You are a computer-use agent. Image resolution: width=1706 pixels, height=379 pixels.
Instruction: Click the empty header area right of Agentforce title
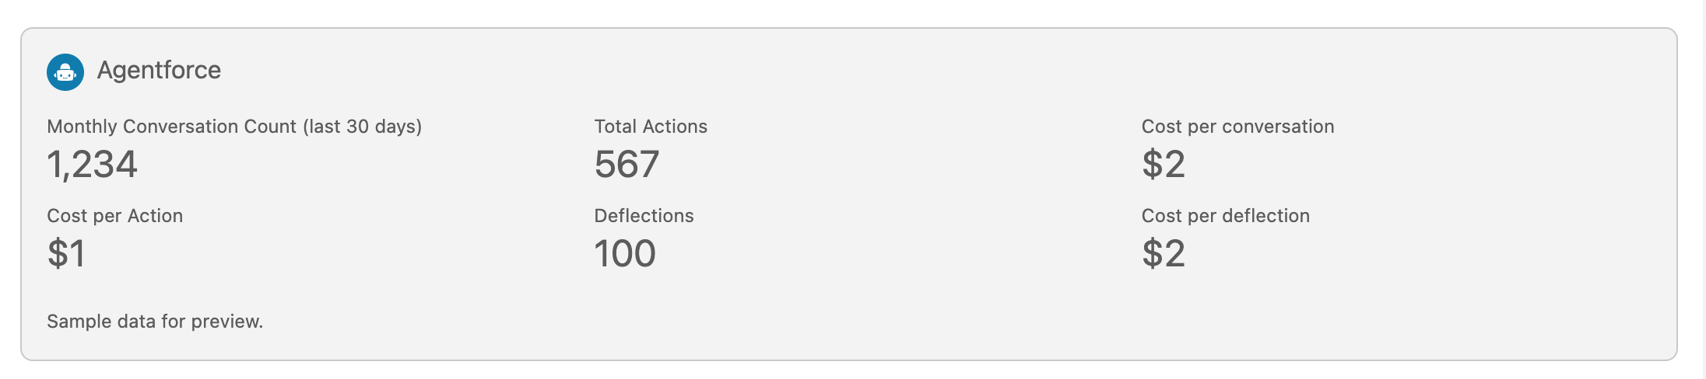[856, 70]
